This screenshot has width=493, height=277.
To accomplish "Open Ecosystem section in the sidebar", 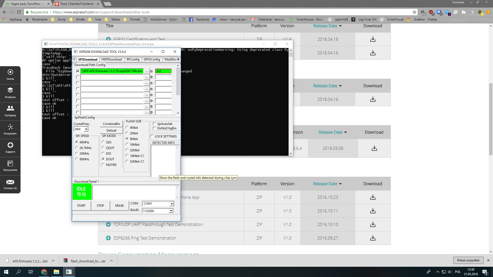I will [x=10, y=130].
